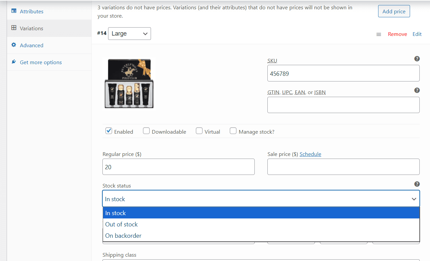The width and height of the screenshot is (430, 261).
Task: Click the variation product image thumbnail
Action: click(129, 83)
